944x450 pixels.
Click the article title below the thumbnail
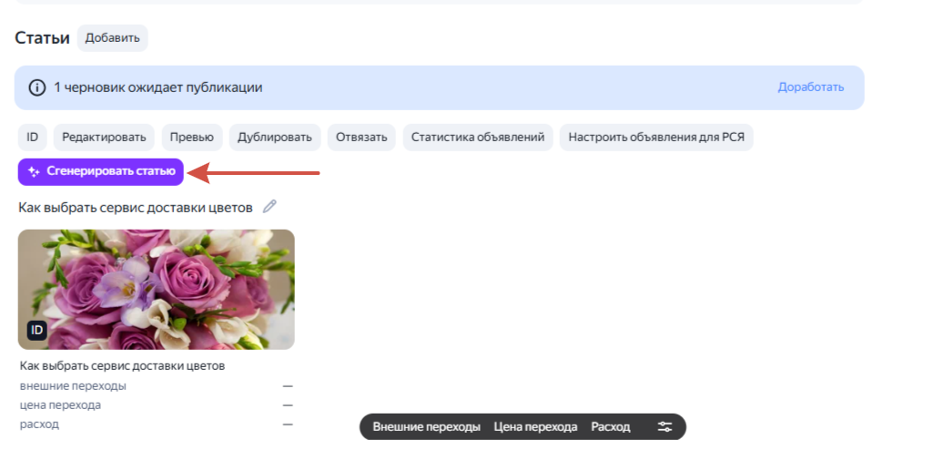(x=122, y=366)
